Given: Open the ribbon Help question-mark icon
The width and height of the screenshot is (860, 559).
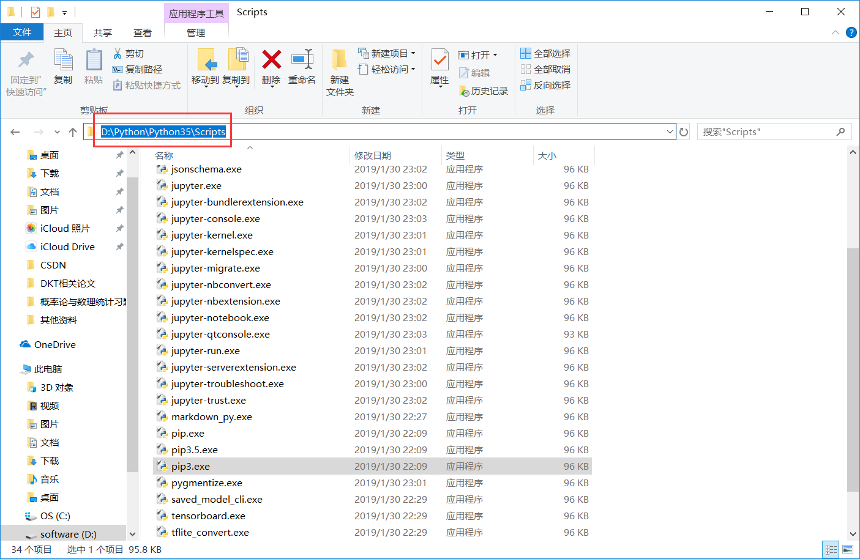Looking at the screenshot, I should [x=851, y=32].
